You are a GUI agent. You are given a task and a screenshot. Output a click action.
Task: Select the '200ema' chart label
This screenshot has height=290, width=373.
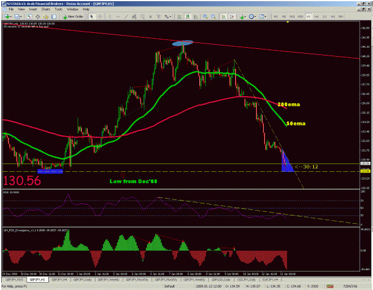point(288,104)
